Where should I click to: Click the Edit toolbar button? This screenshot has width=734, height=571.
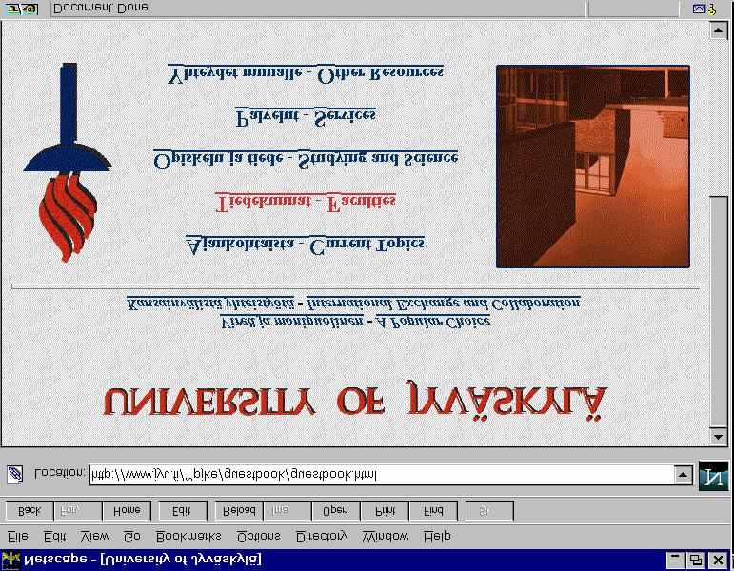point(183,511)
